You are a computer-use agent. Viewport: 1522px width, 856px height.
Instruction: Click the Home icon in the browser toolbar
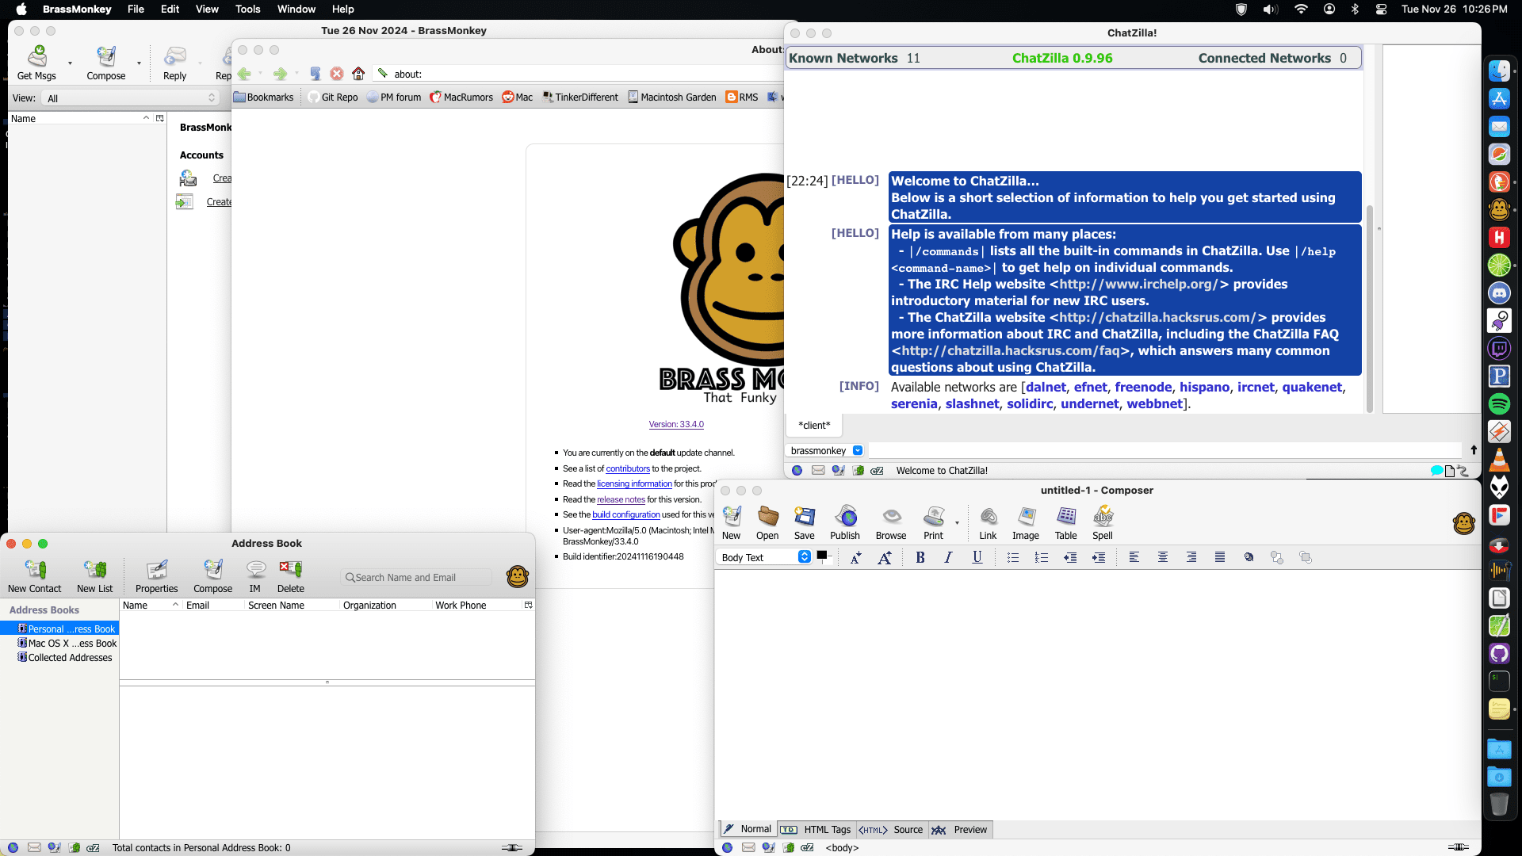[x=358, y=74]
